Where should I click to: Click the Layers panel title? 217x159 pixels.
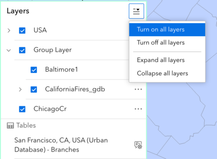coord(18,11)
